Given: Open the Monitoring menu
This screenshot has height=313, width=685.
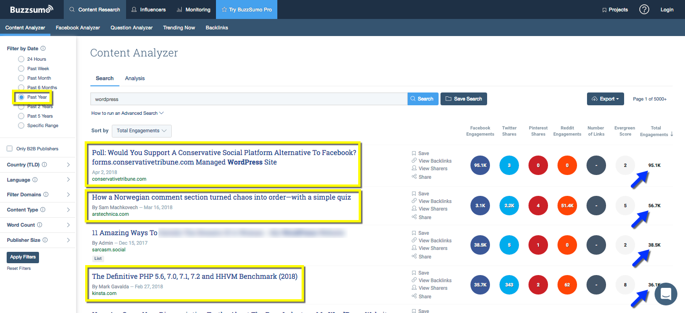Looking at the screenshot, I should click(193, 9).
